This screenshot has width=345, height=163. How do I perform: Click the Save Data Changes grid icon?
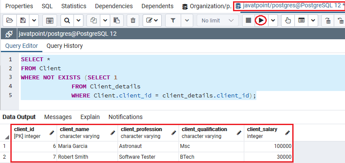(50, 20)
